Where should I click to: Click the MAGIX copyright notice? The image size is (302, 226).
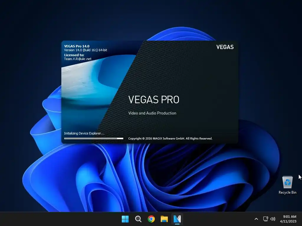point(170,139)
